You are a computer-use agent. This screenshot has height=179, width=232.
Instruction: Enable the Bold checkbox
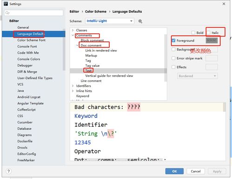[193, 32]
